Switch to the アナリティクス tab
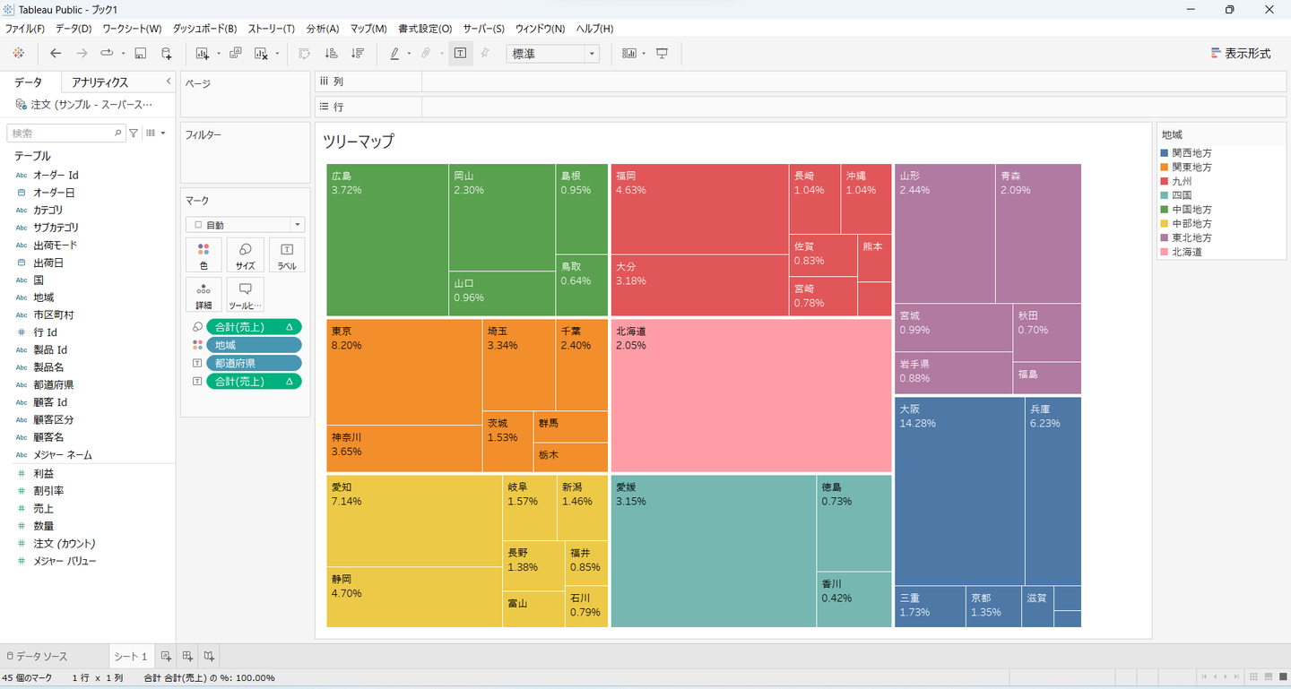The height and width of the screenshot is (689, 1291). (100, 82)
